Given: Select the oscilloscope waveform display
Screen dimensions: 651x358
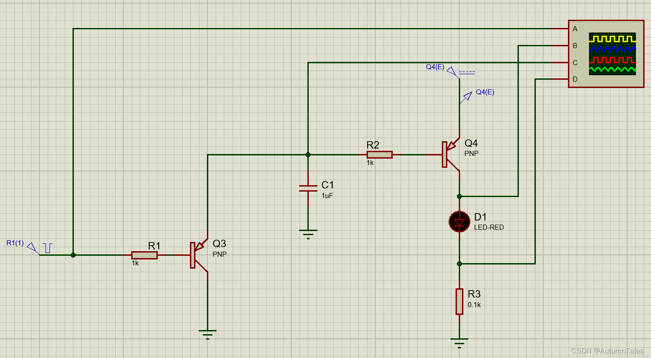Looking at the screenshot, I should [613, 54].
